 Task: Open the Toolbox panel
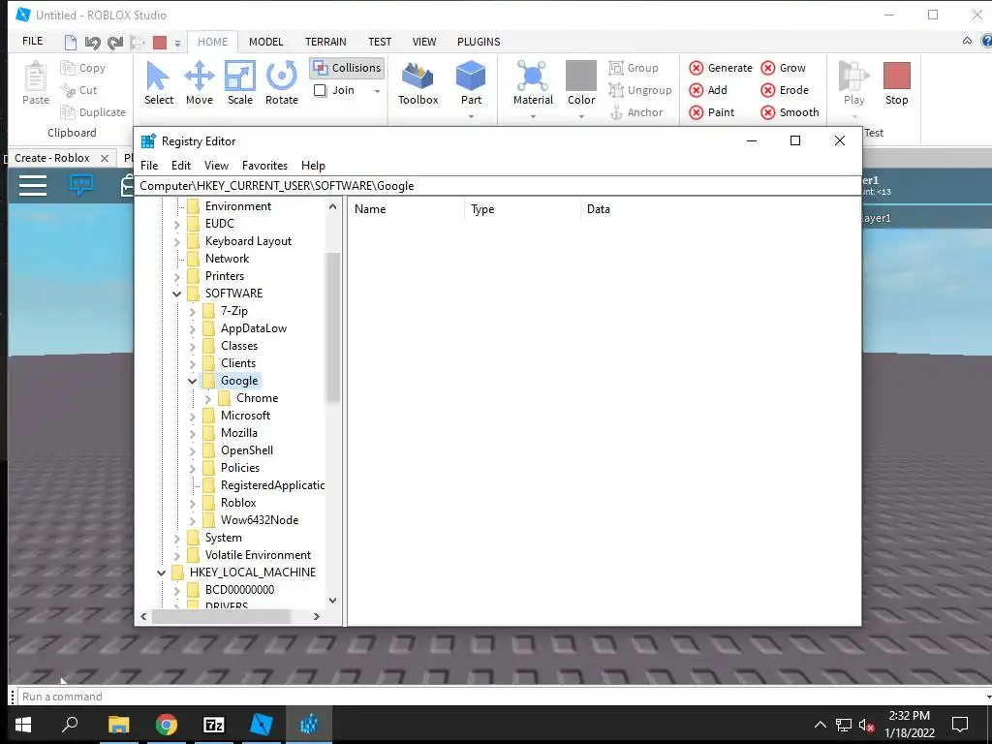(418, 83)
